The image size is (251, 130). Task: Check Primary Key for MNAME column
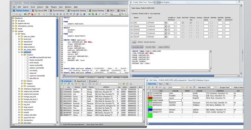[x=191, y=30]
